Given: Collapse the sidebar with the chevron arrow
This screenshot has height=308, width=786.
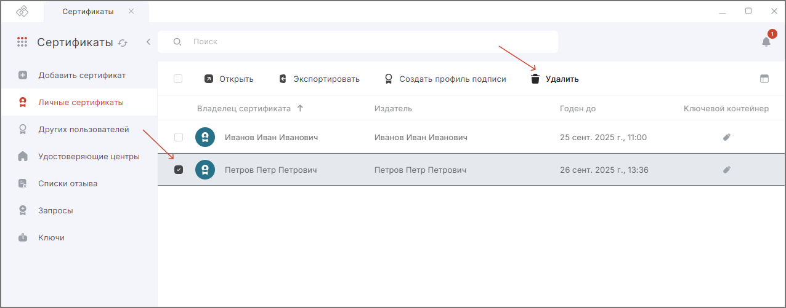Looking at the screenshot, I should point(148,42).
